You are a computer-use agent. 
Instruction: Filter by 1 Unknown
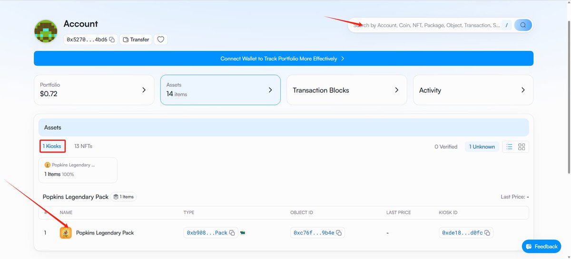(x=482, y=147)
